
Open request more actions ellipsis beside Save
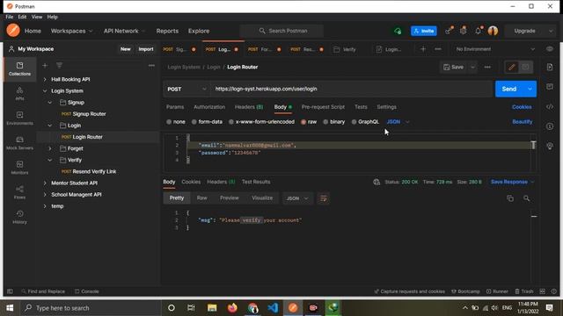pos(487,67)
